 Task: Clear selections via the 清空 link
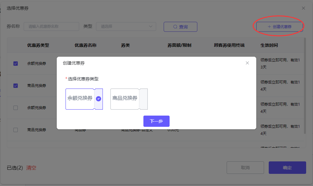click(31, 168)
